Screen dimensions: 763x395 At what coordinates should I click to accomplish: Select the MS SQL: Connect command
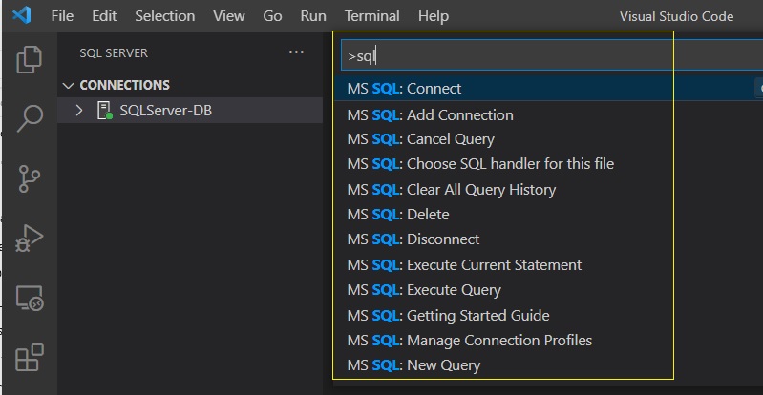[x=548, y=88]
